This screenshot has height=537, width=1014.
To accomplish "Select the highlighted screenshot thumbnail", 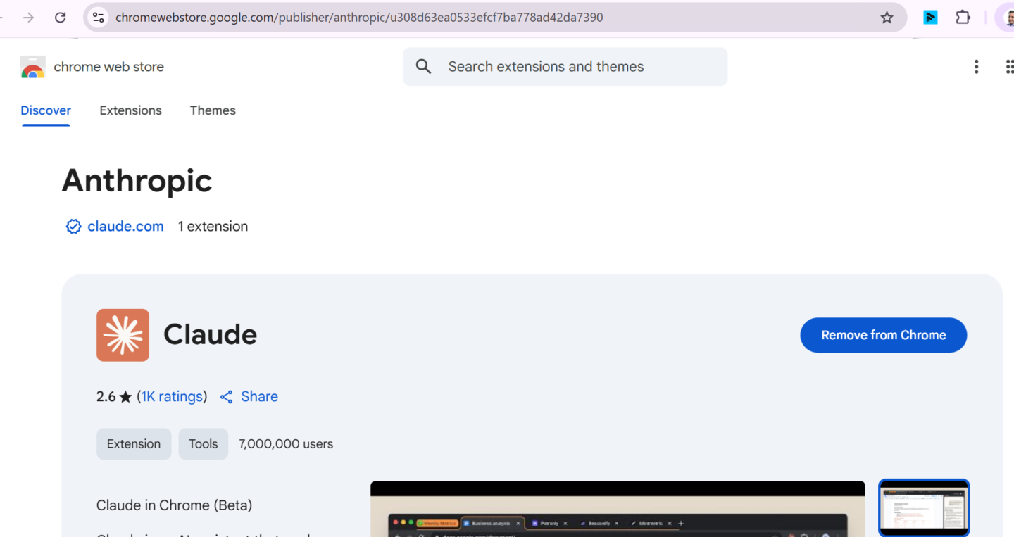I will (x=924, y=508).
